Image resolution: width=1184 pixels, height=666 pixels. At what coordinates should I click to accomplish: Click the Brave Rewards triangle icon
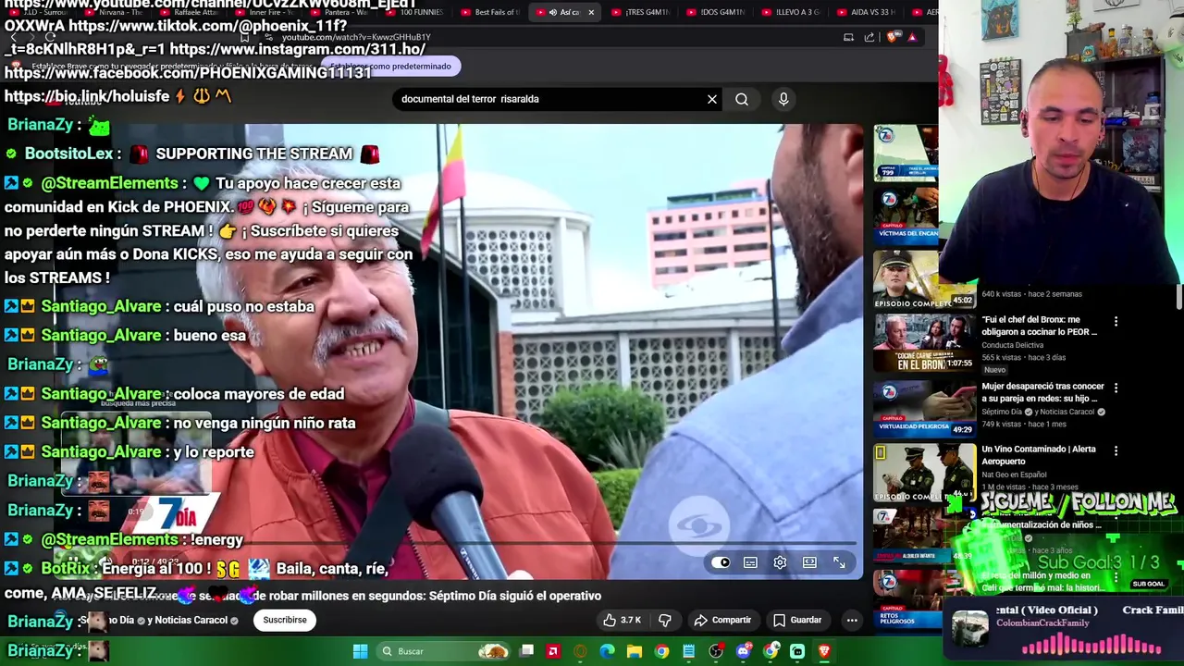click(x=912, y=37)
